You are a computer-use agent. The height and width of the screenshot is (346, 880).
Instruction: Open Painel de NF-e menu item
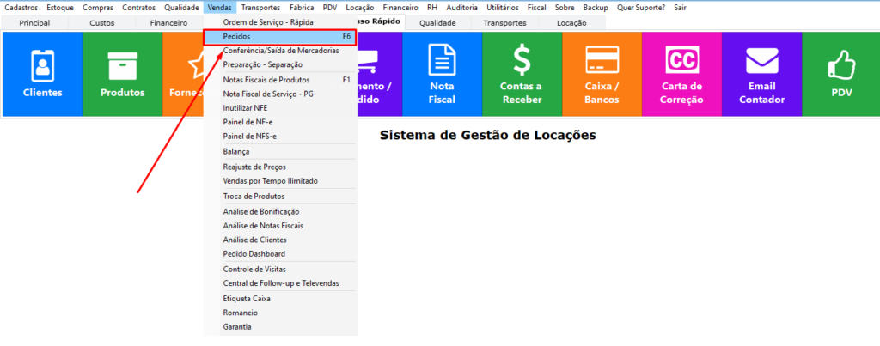[x=248, y=122]
